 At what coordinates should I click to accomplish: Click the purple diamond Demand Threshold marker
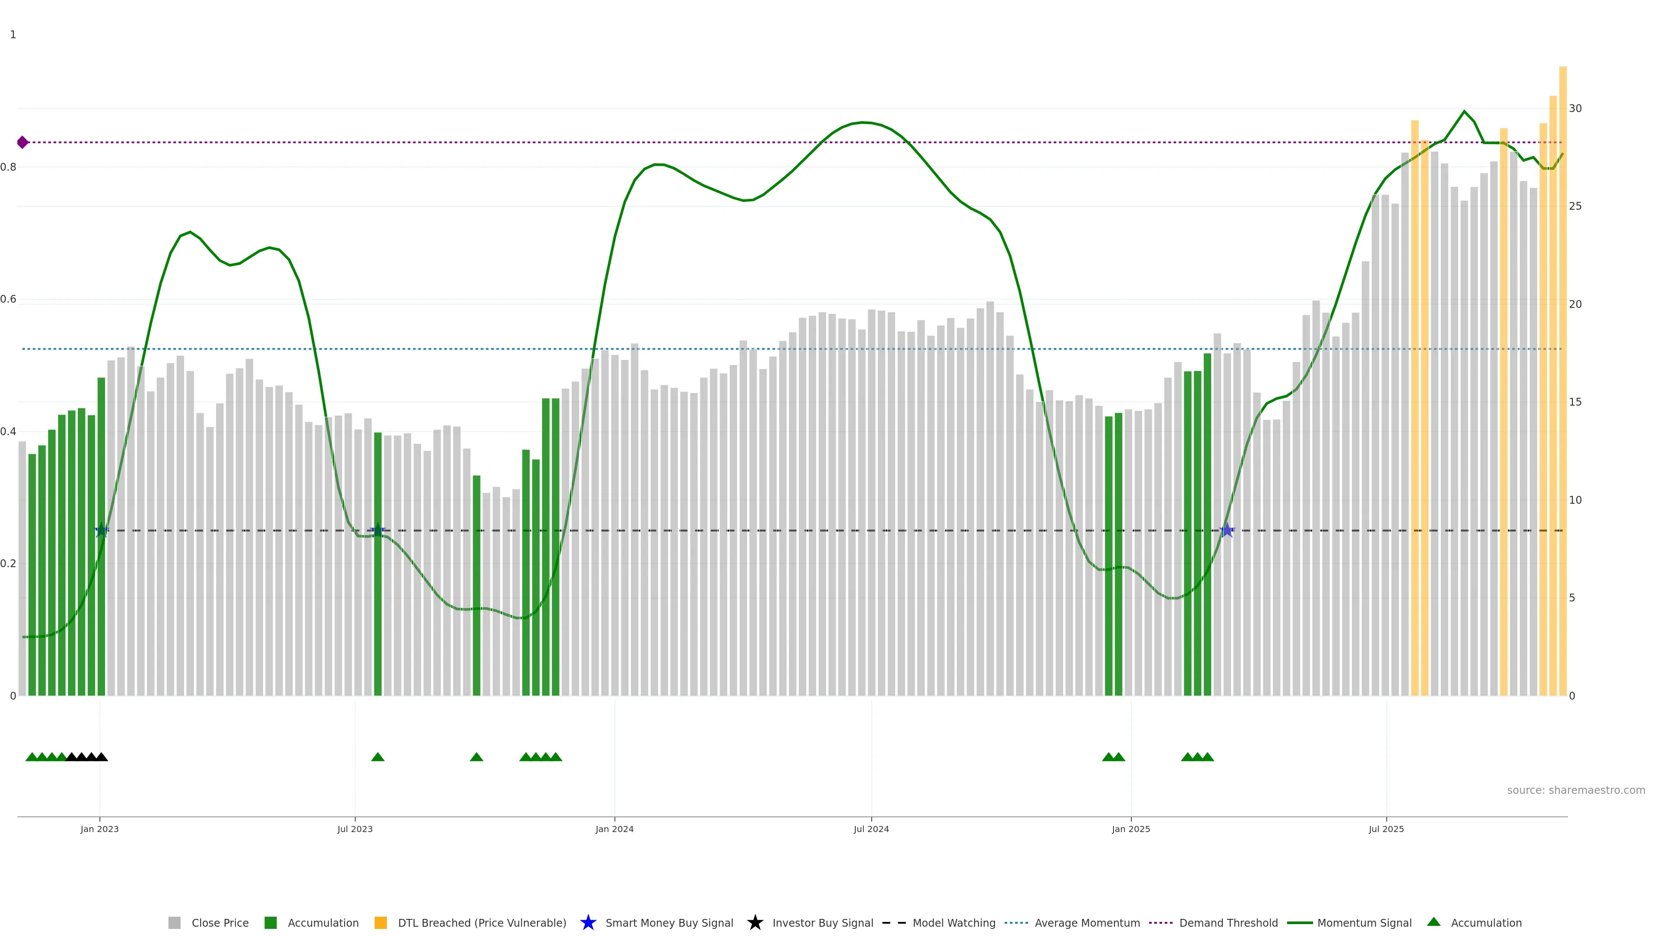[23, 142]
